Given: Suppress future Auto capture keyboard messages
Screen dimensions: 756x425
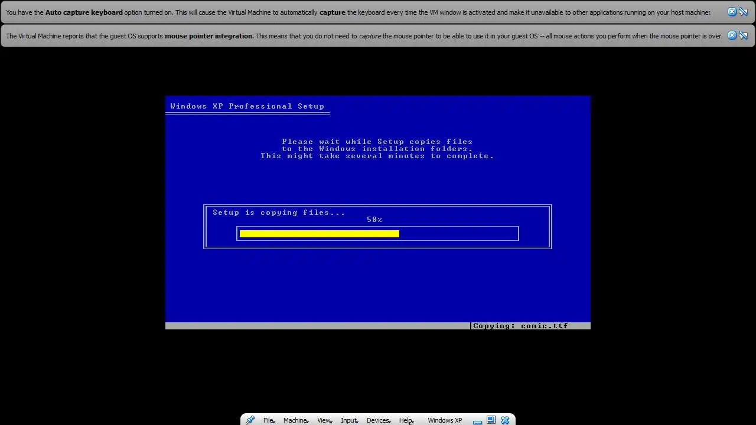Looking at the screenshot, I should pos(743,12).
